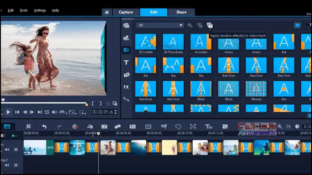The image size is (312, 175).
Task: Open the Sound Mixer
Action: 90,126
